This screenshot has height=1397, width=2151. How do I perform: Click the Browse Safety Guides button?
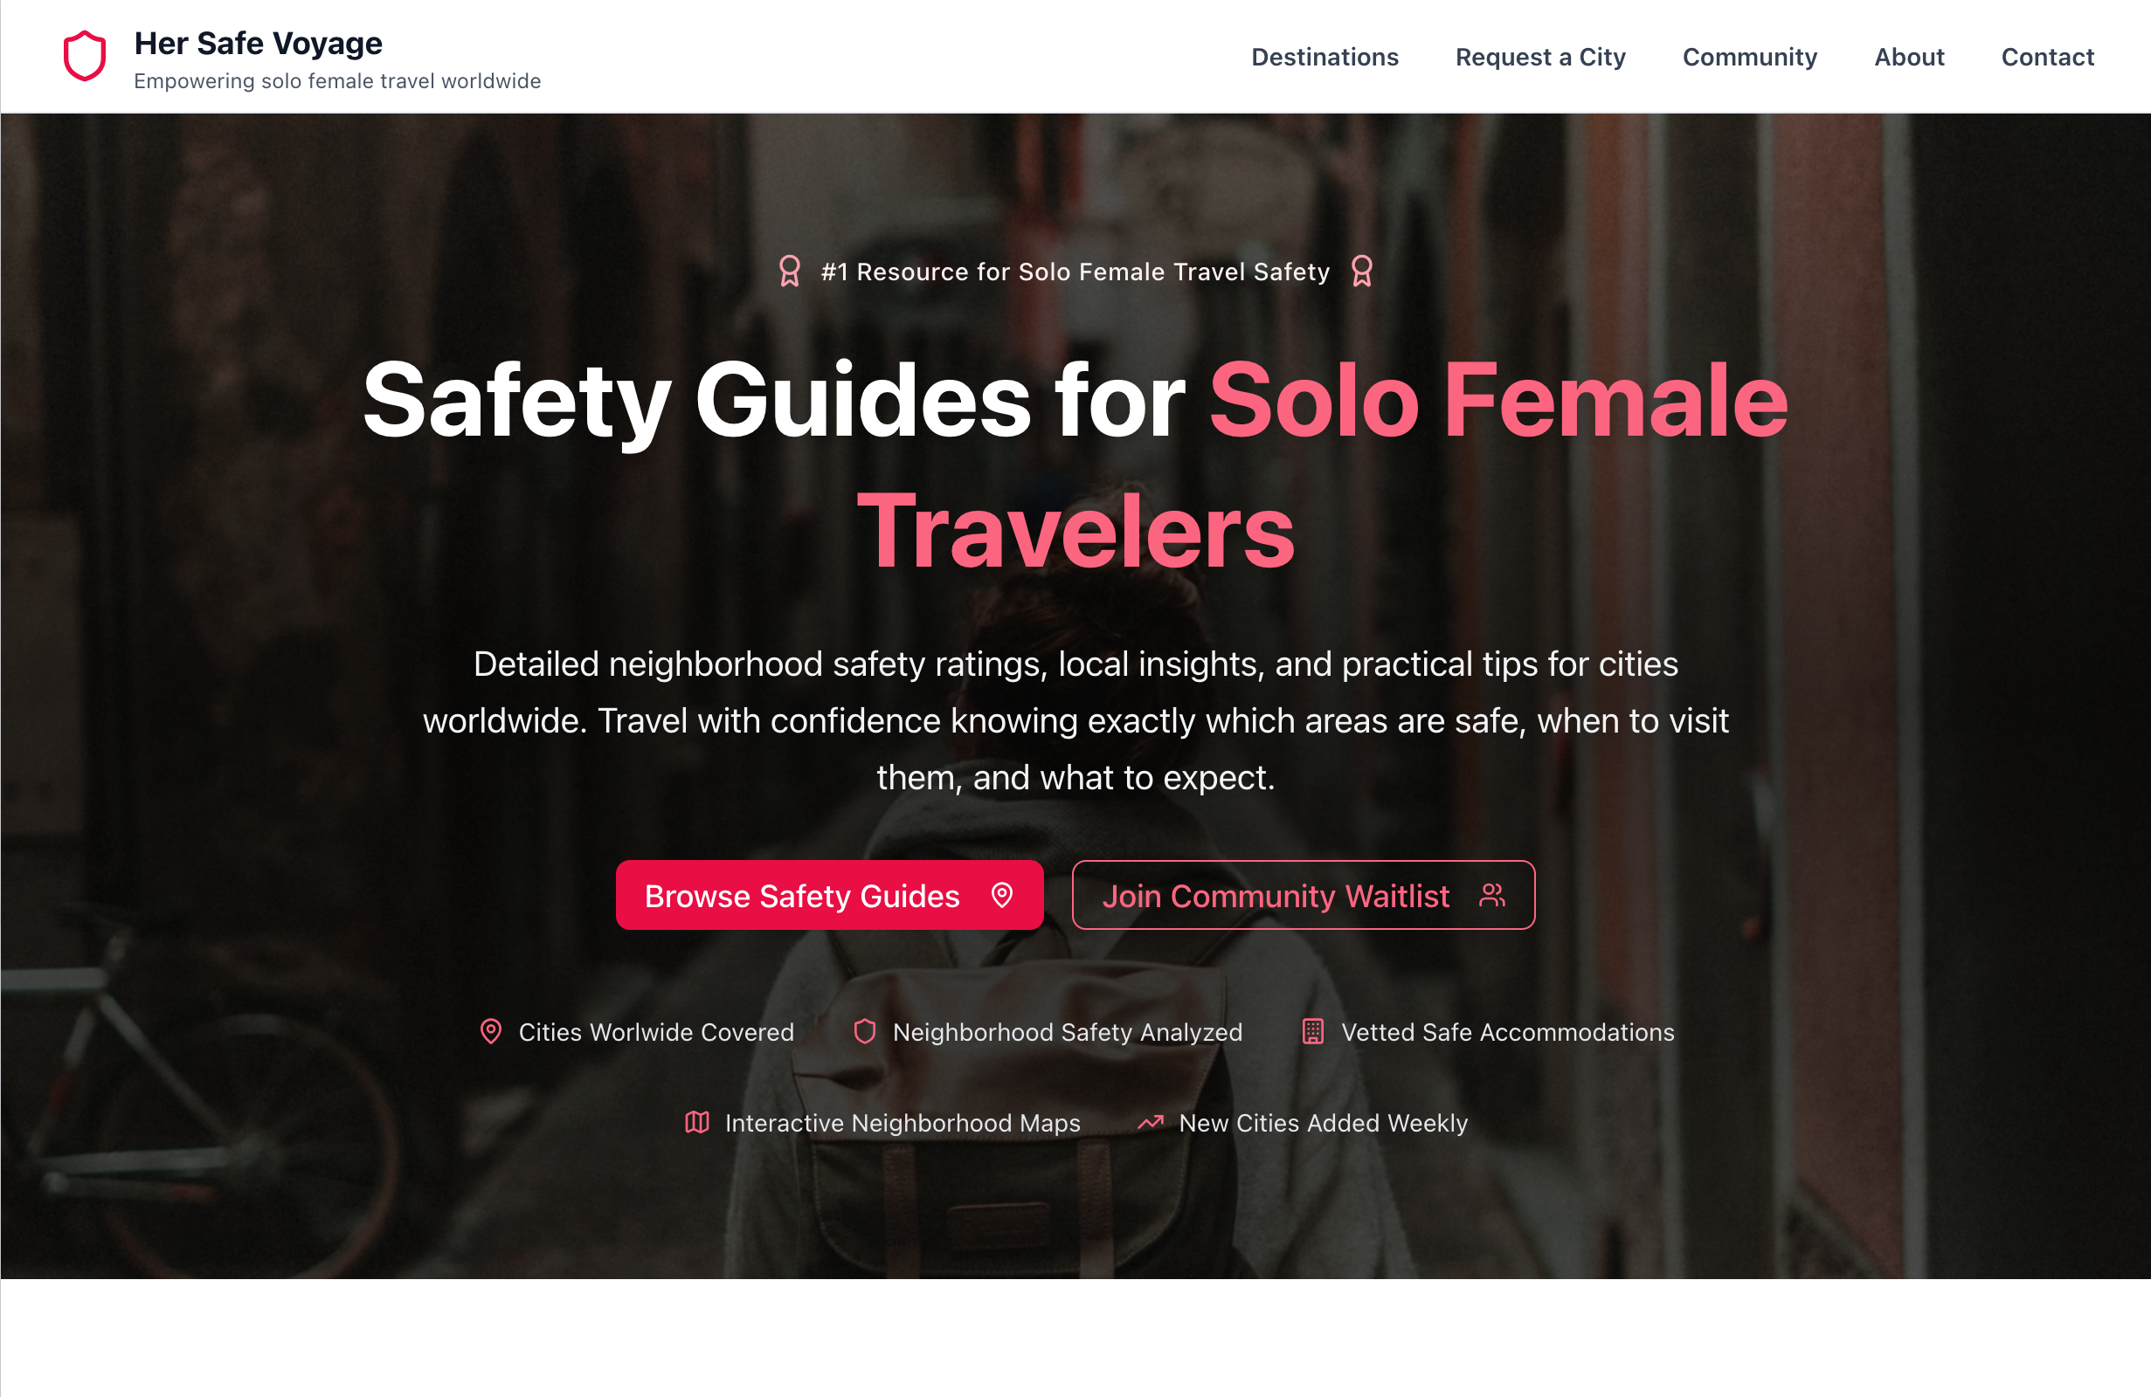coord(830,895)
